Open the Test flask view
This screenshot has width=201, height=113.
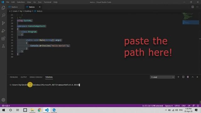click(x=3, y=46)
